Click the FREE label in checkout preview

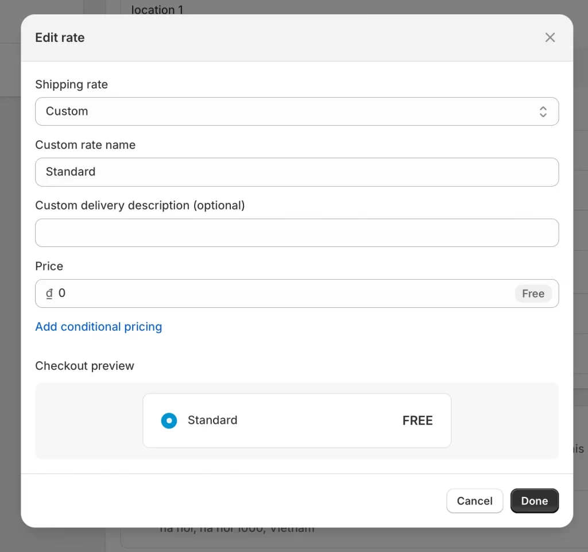[417, 420]
